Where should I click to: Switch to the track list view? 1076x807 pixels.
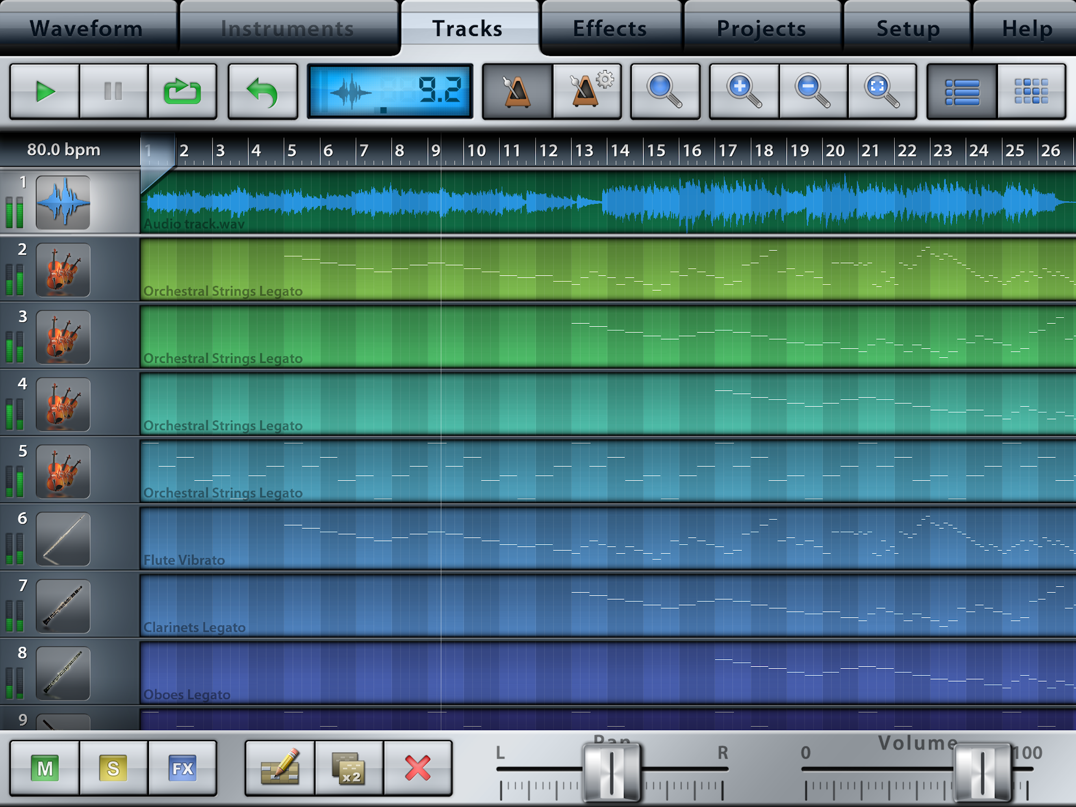coord(962,91)
